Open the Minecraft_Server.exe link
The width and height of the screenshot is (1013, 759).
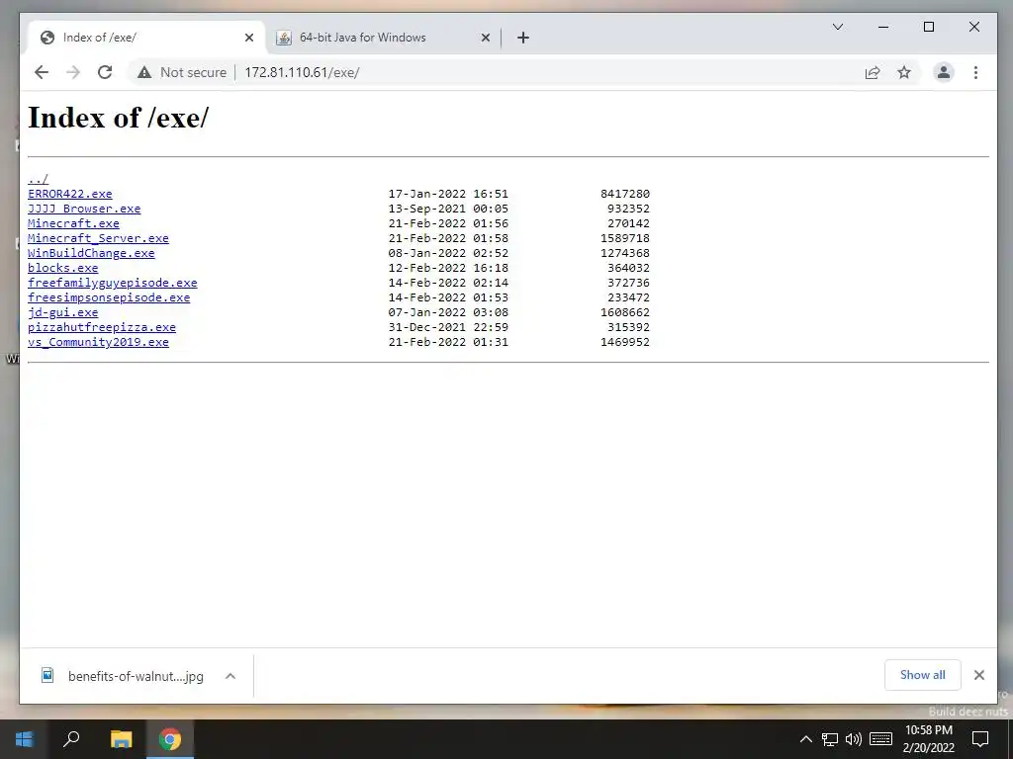click(x=98, y=238)
